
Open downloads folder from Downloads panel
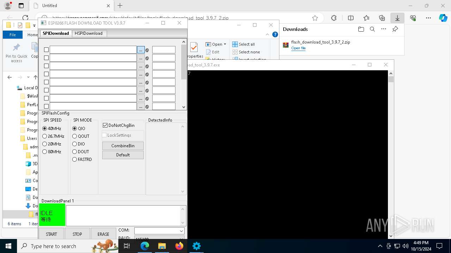coord(361,29)
